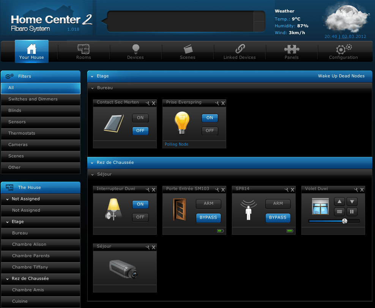Open the Séjour camera image
This screenshot has width=375, height=308.
123,269
